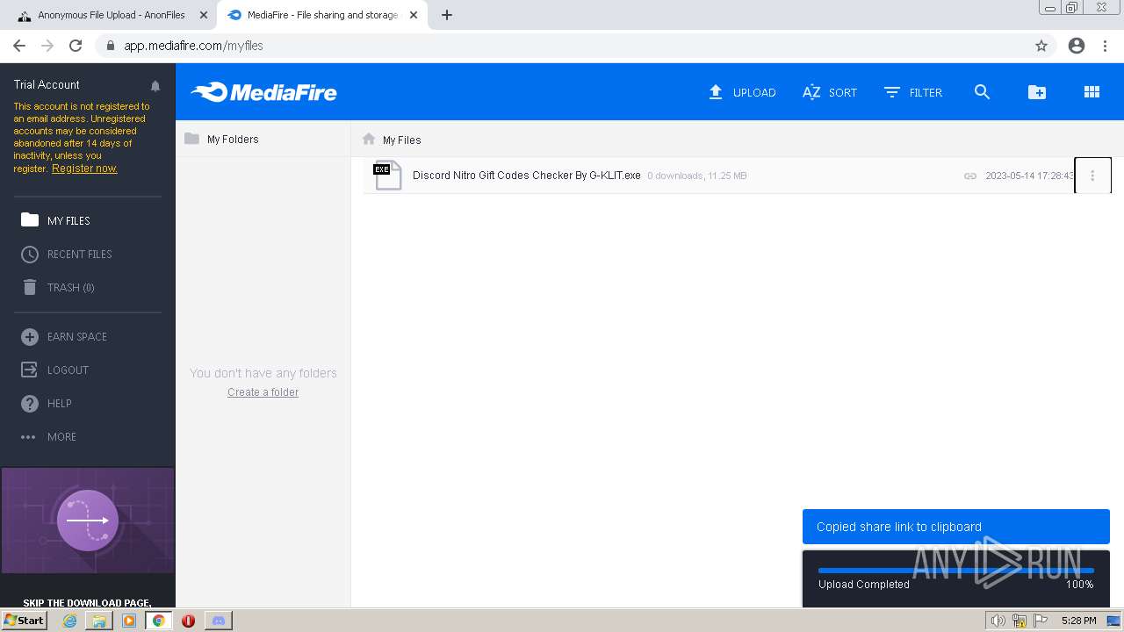Open Internet Explorer from taskbar
The height and width of the screenshot is (632, 1124).
pos(69,621)
